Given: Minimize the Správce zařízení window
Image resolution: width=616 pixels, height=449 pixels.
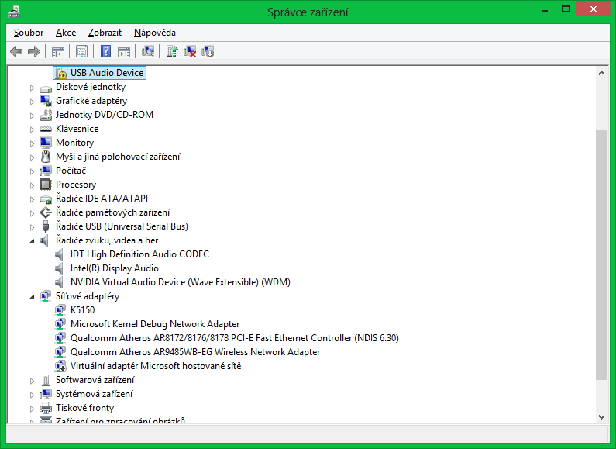Looking at the screenshot, I should [x=545, y=9].
